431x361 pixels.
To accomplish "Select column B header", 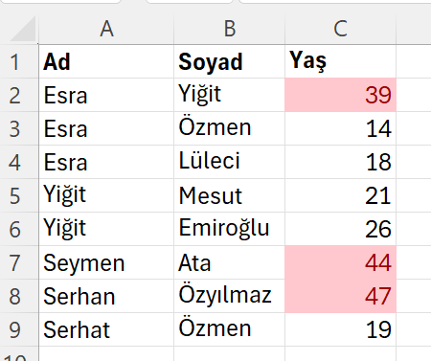I will pyautogui.click(x=229, y=29).
